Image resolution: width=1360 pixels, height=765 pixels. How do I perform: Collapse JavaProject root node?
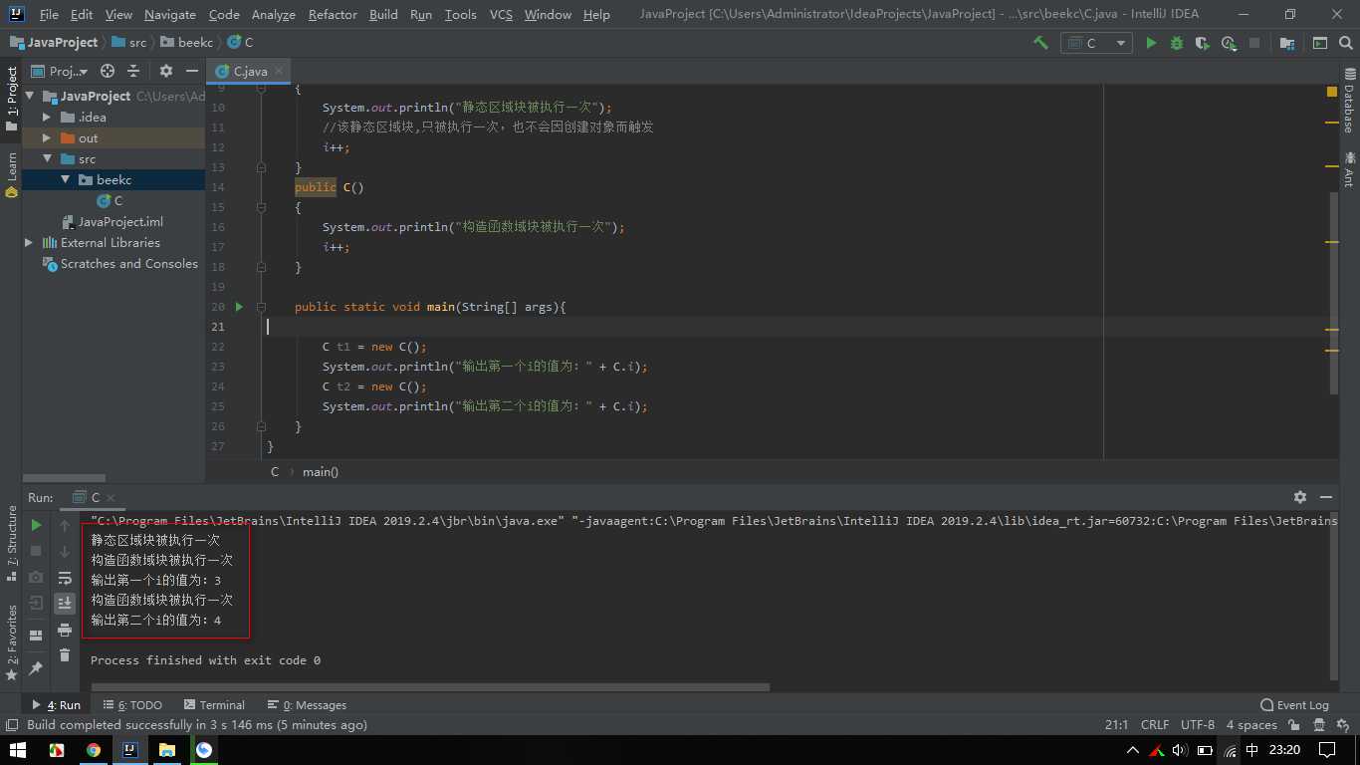[x=30, y=96]
